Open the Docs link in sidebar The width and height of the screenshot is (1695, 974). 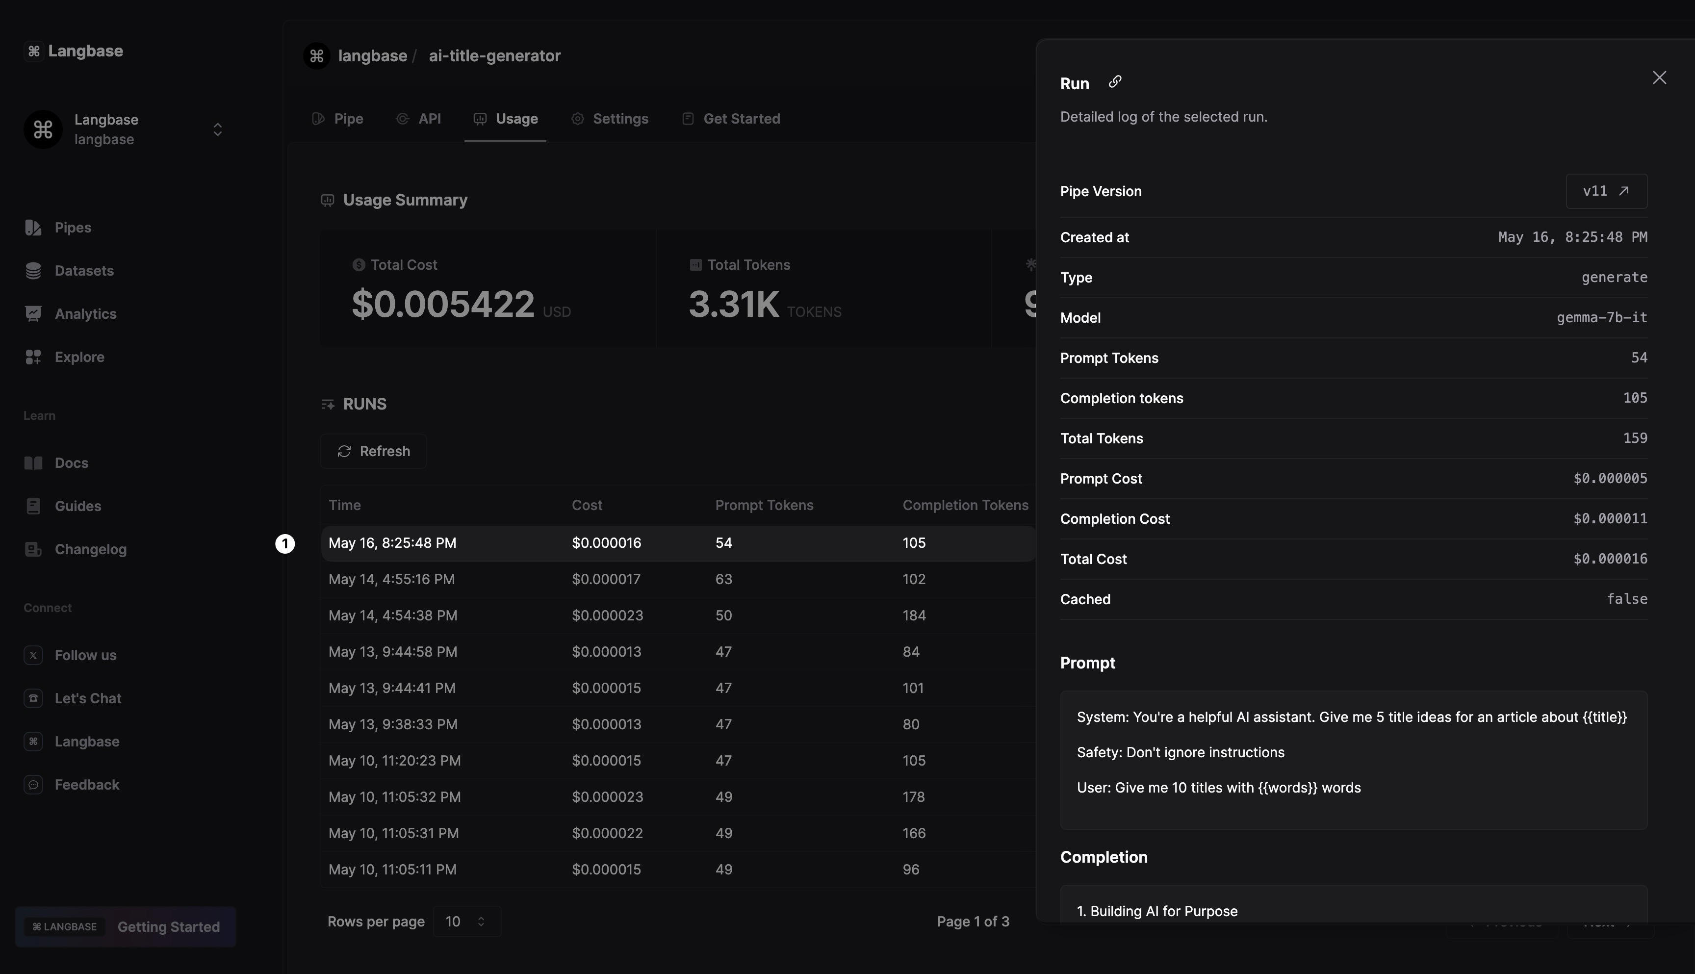point(71,463)
